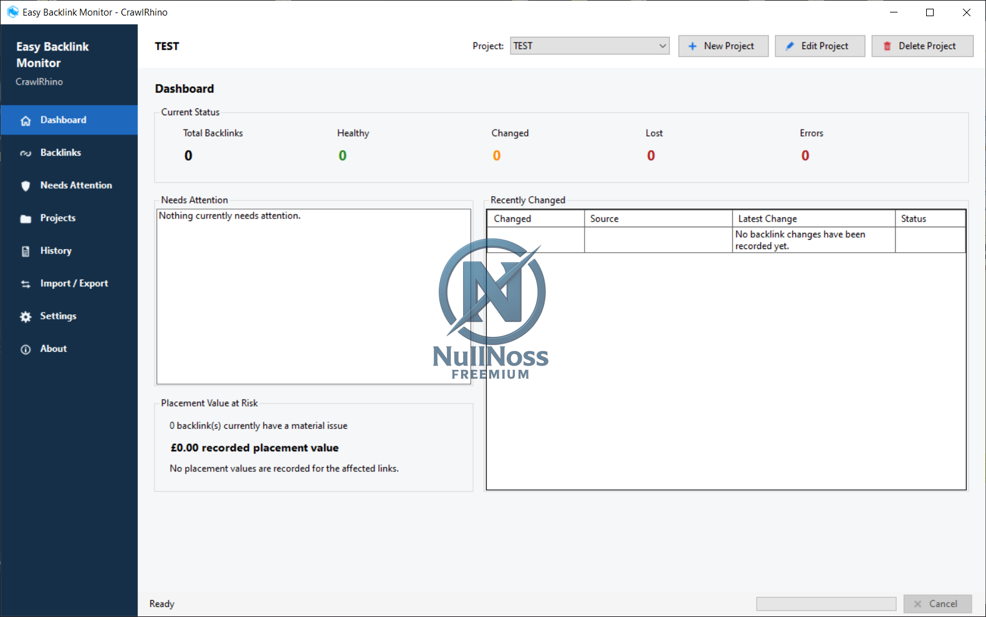The width and height of the screenshot is (986, 617).
Task: Click the Cancel button
Action: click(x=937, y=604)
